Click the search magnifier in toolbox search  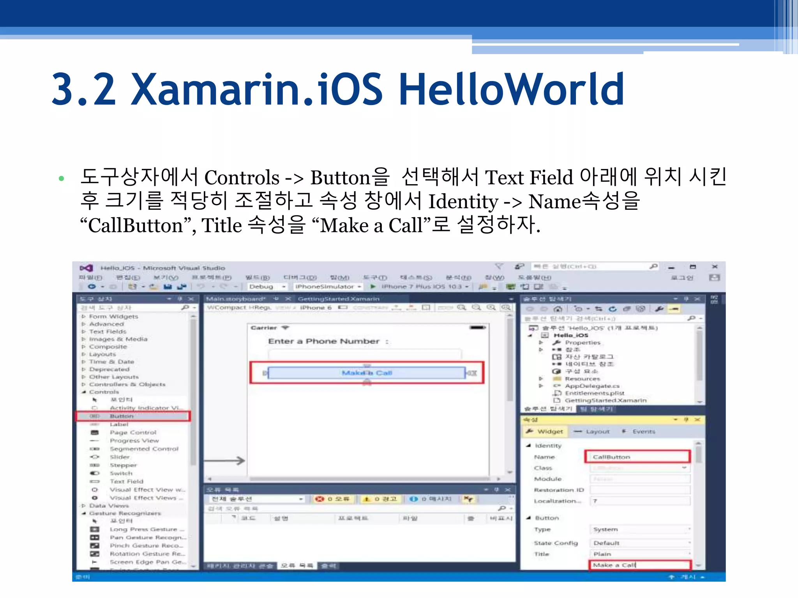pos(185,308)
